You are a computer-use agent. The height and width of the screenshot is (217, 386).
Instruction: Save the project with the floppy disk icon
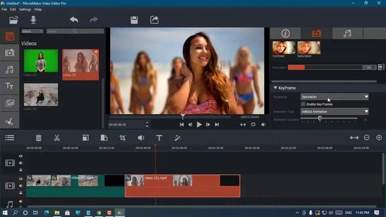(134, 20)
